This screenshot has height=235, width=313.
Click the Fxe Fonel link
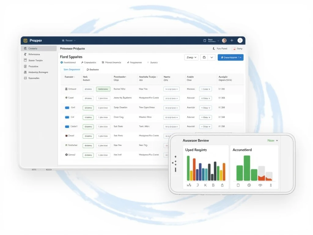point(222,49)
